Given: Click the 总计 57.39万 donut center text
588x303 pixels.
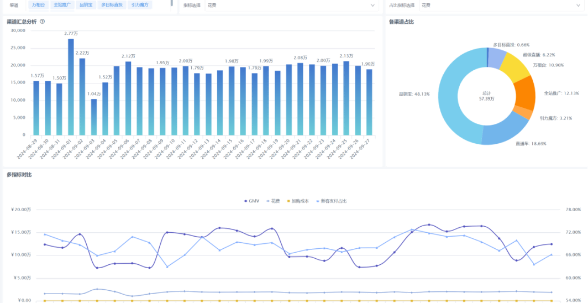Looking at the screenshot, I should click(488, 96).
